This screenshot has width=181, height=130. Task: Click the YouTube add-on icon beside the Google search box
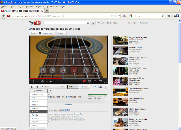point(124,16)
